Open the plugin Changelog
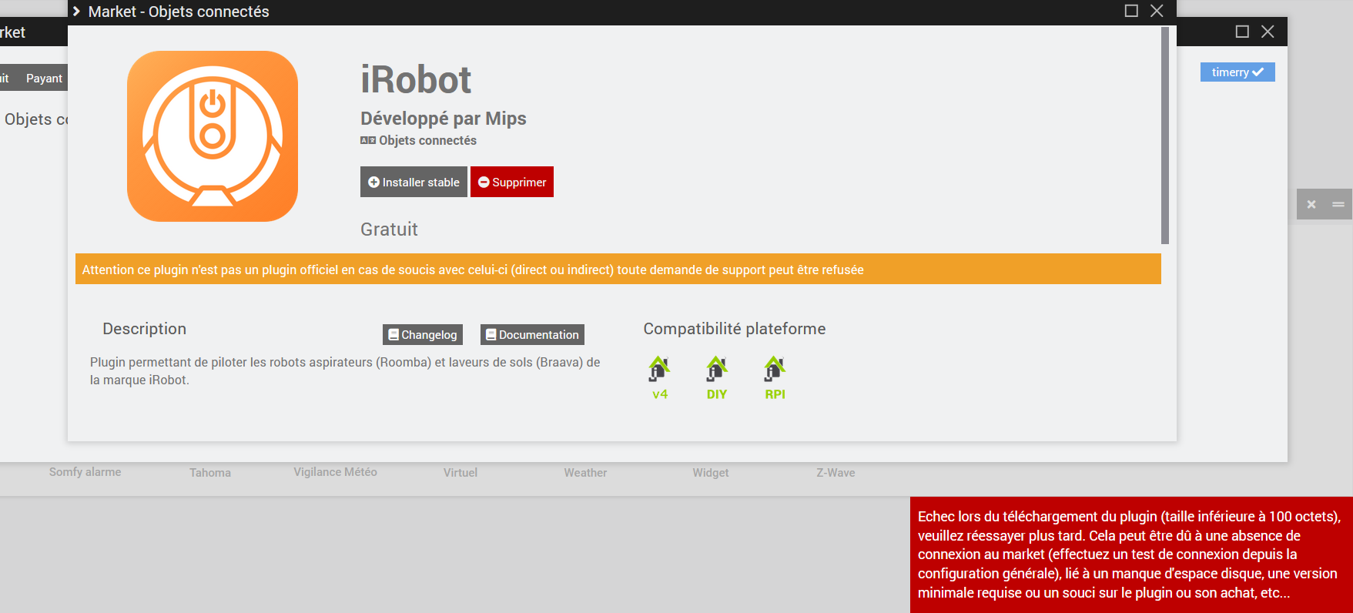The image size is (1353, 613). (423, 334)
